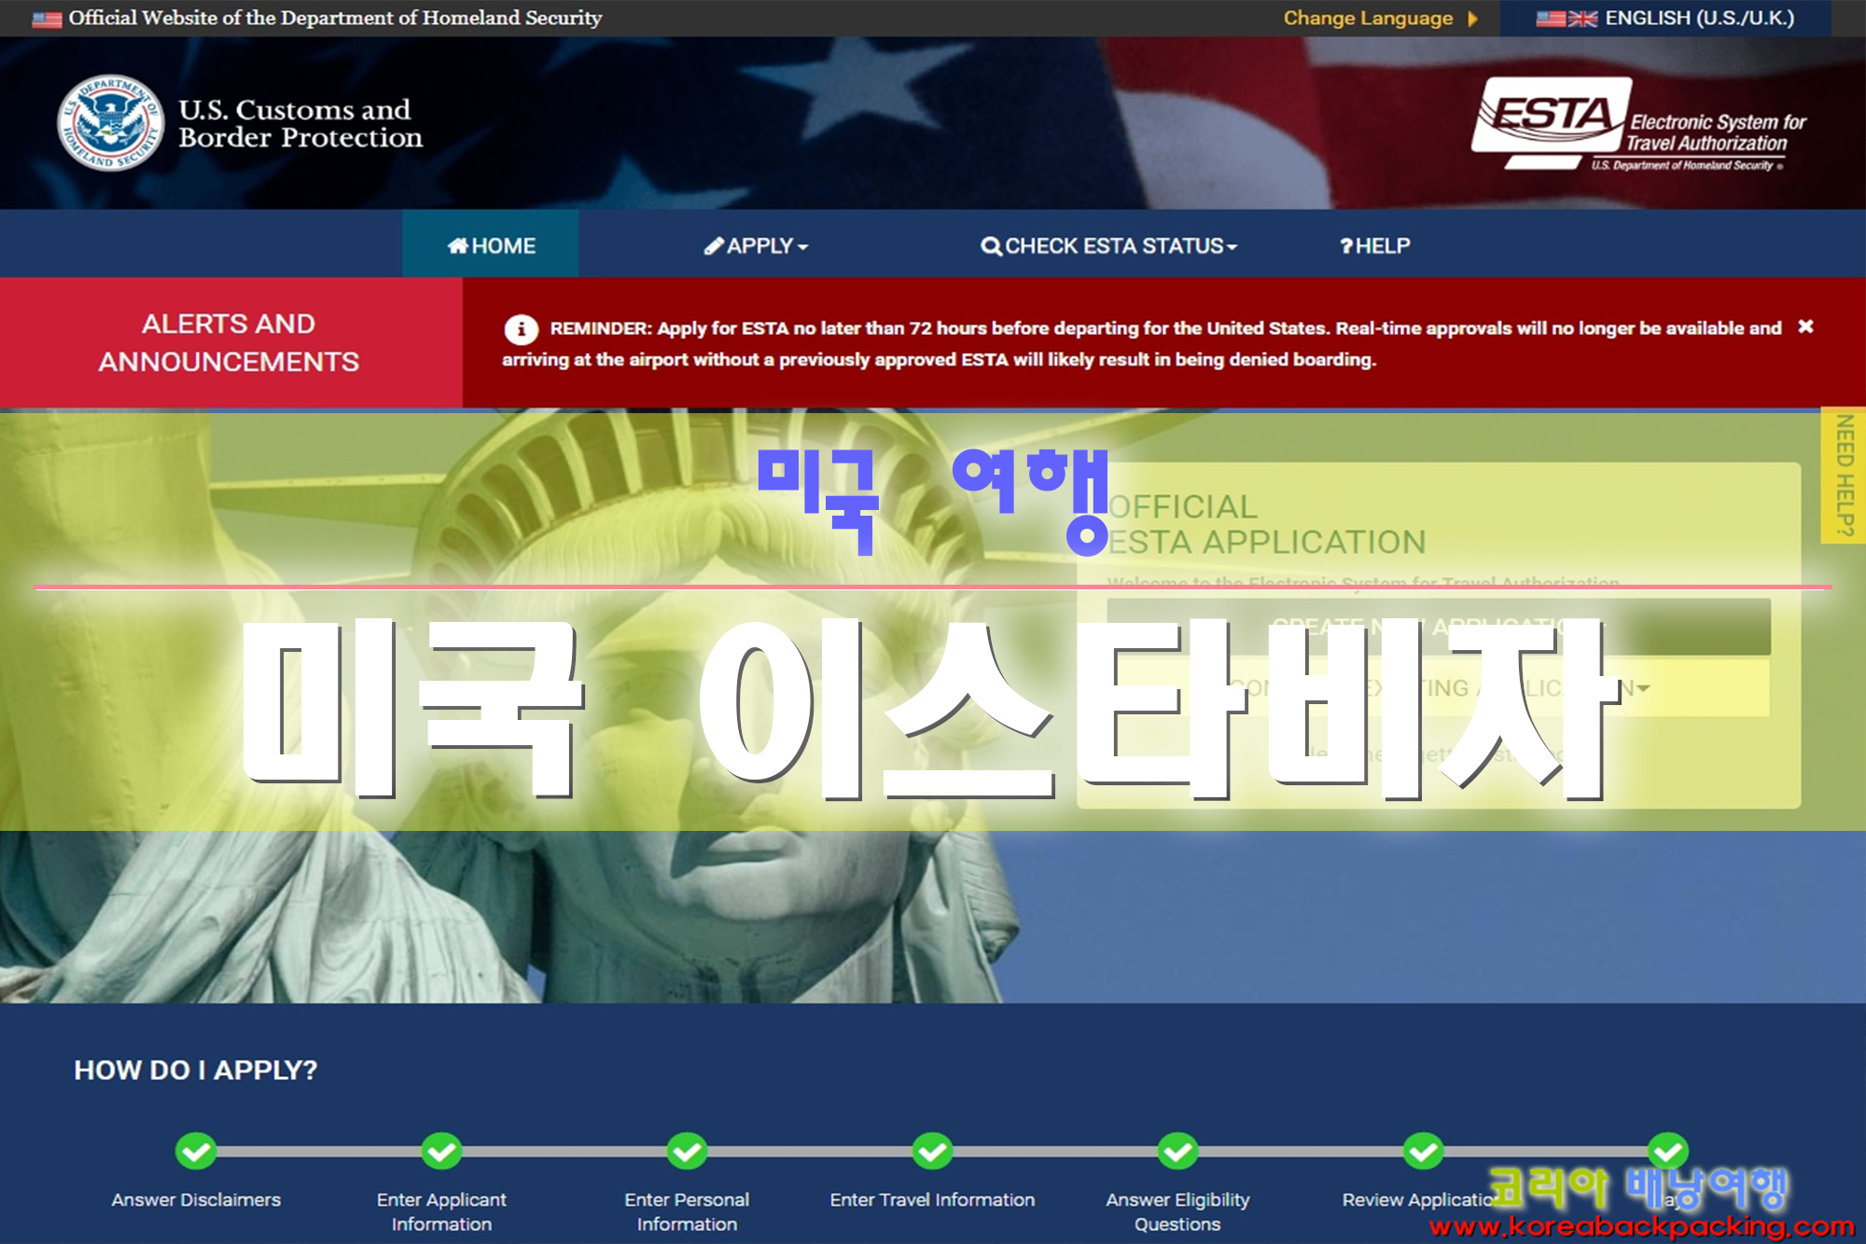The width and height of the screenshot is (1866, 1244).
Task: Click the Enter Applicant Information label
Action: [x=441, y=1211]
